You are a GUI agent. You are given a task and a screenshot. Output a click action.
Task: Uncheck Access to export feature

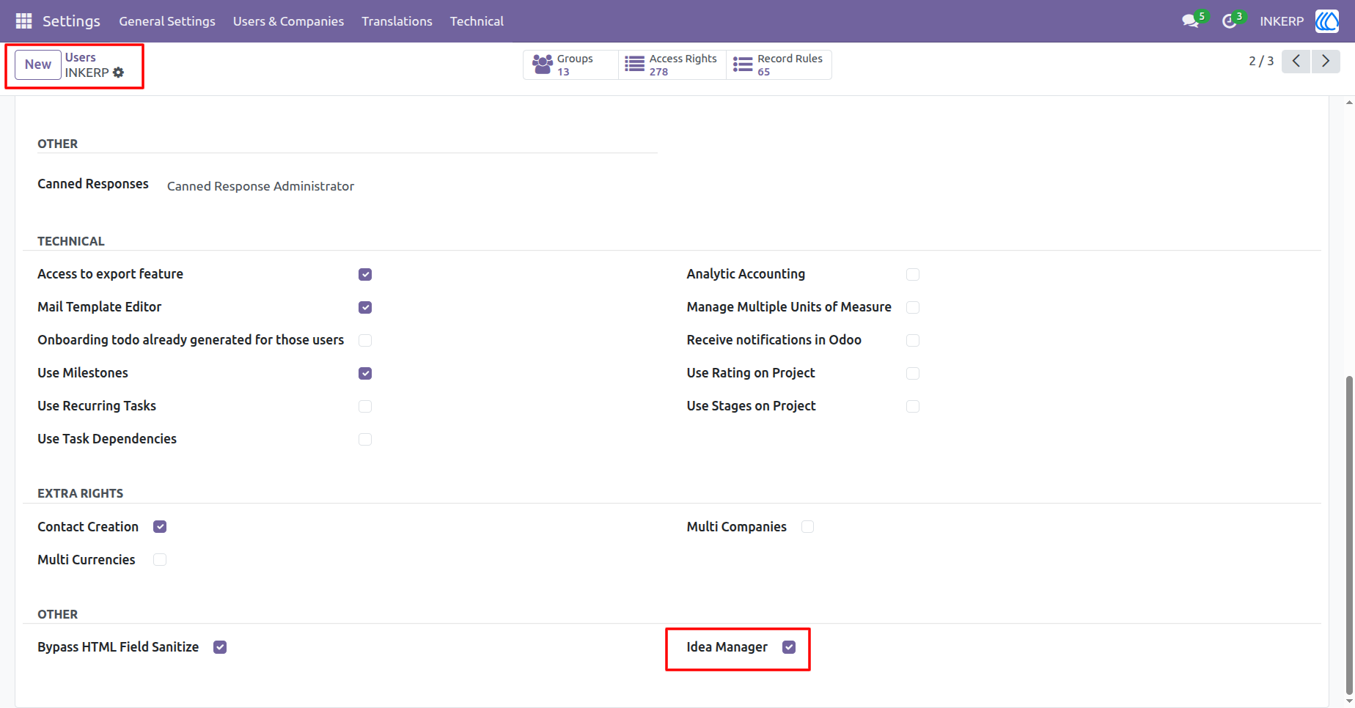click(x=365, y=274)
